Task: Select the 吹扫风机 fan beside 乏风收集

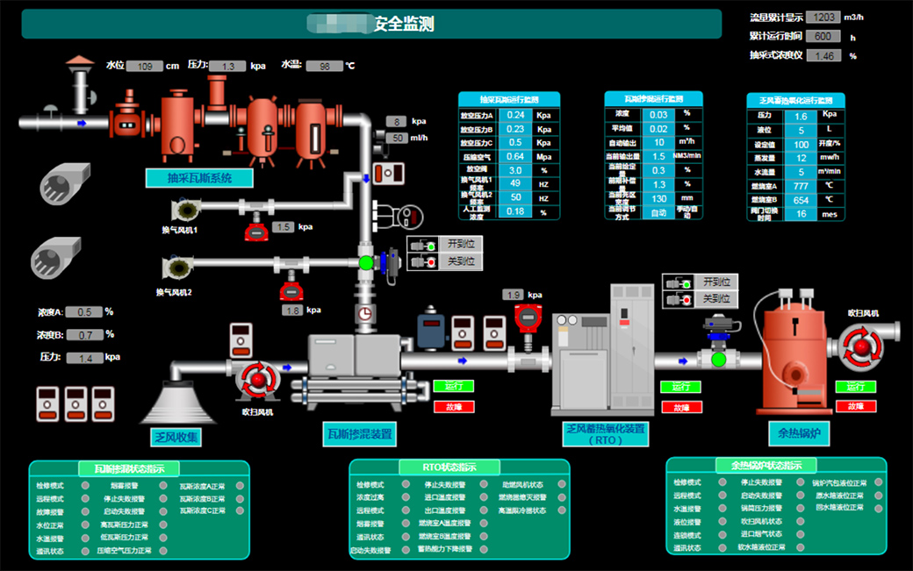Action: [258, 379]
